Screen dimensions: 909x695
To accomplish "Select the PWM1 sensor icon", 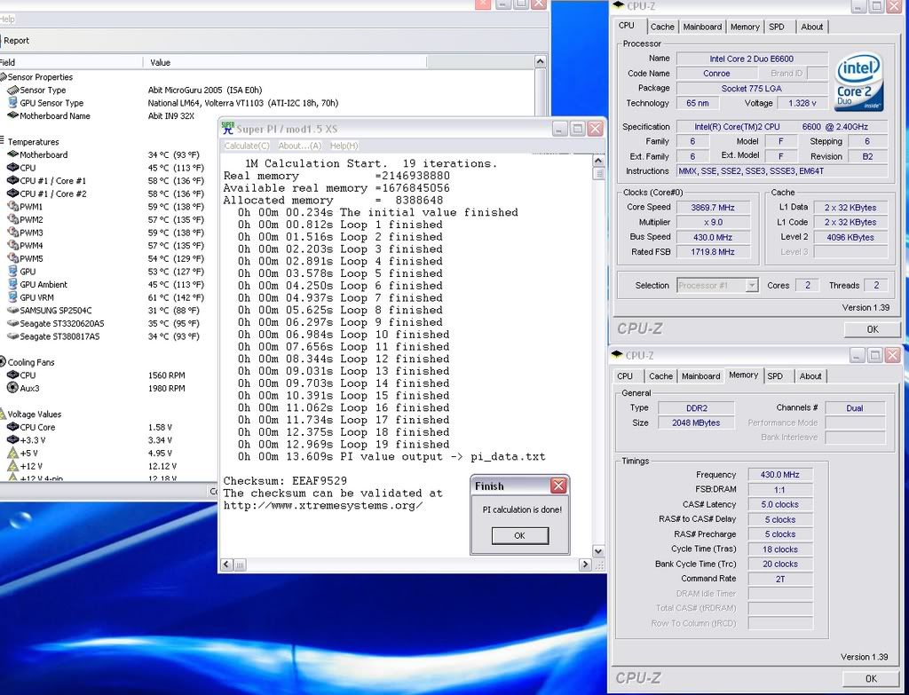I will (12, 206).
